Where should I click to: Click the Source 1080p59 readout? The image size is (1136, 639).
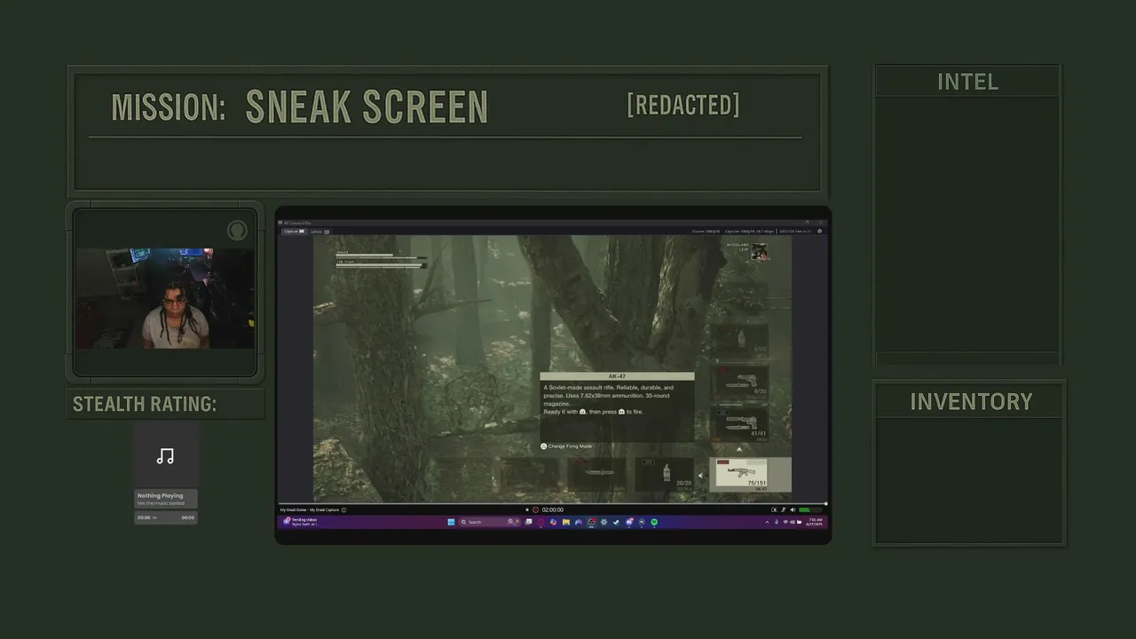(x=706, y=232)
